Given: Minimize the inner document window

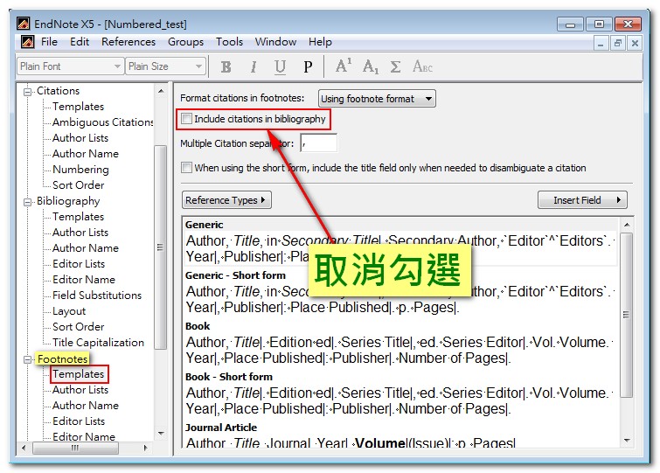Looking at the screenshot, I should [601, 43].
